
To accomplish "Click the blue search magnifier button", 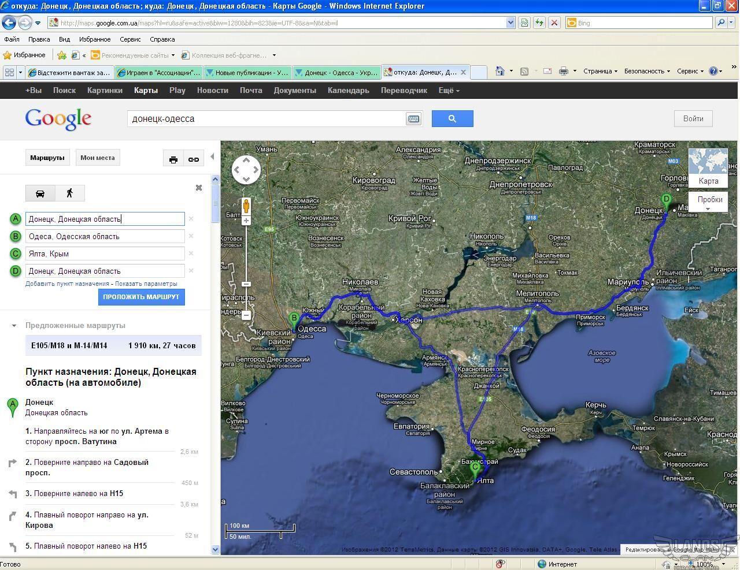I will pyautogui.click(x=452, y=119).
